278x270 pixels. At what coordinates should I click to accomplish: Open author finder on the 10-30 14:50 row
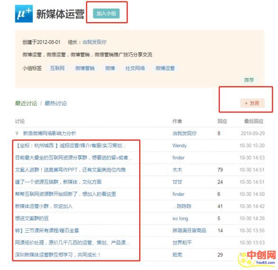pyautogui.click(x=179, y=194)
